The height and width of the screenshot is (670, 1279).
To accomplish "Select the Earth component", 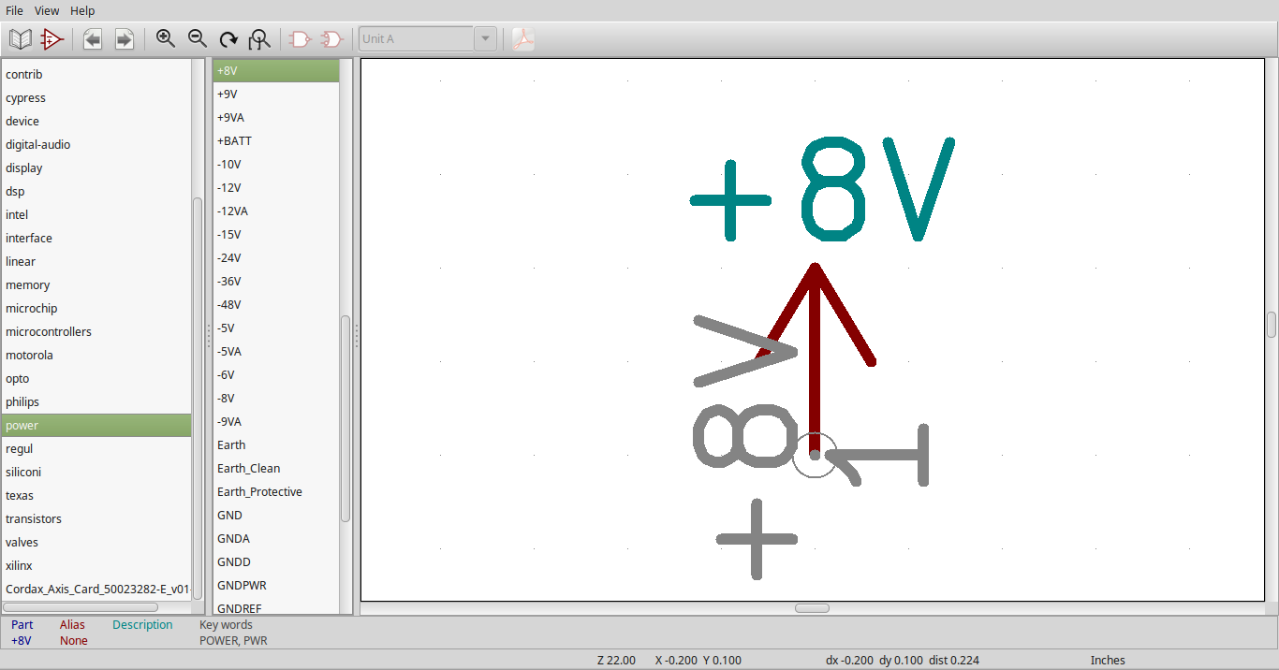I will (x=275, y=444).
